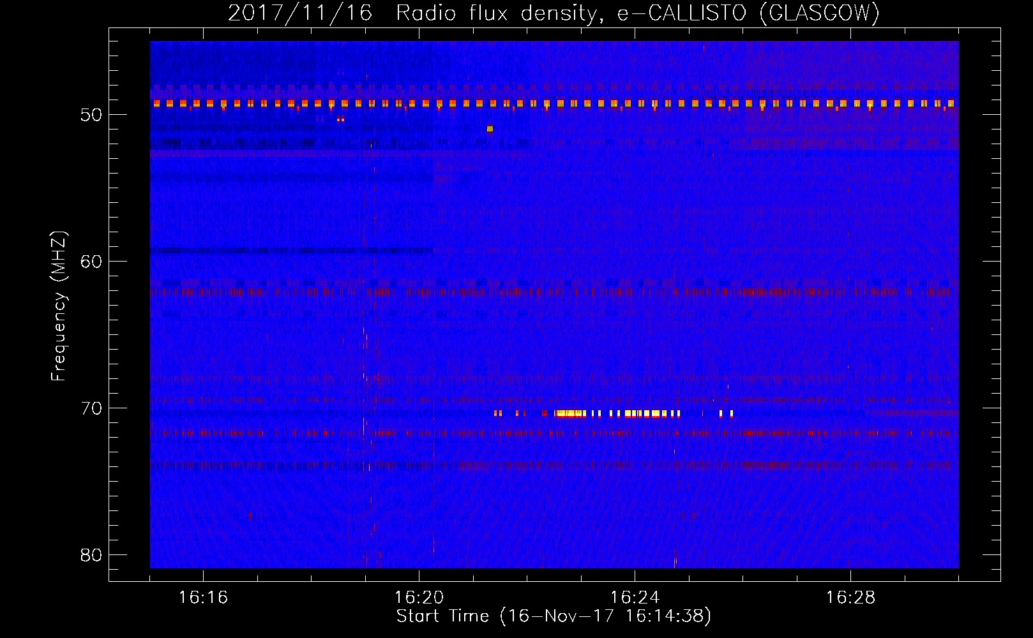Image resolution: width=1033 pixels, height=638 pixels.
Task: Click the 'Frequency (MHZ)' y-axis label
Action: pyautogui.click(x=59, y=306)
